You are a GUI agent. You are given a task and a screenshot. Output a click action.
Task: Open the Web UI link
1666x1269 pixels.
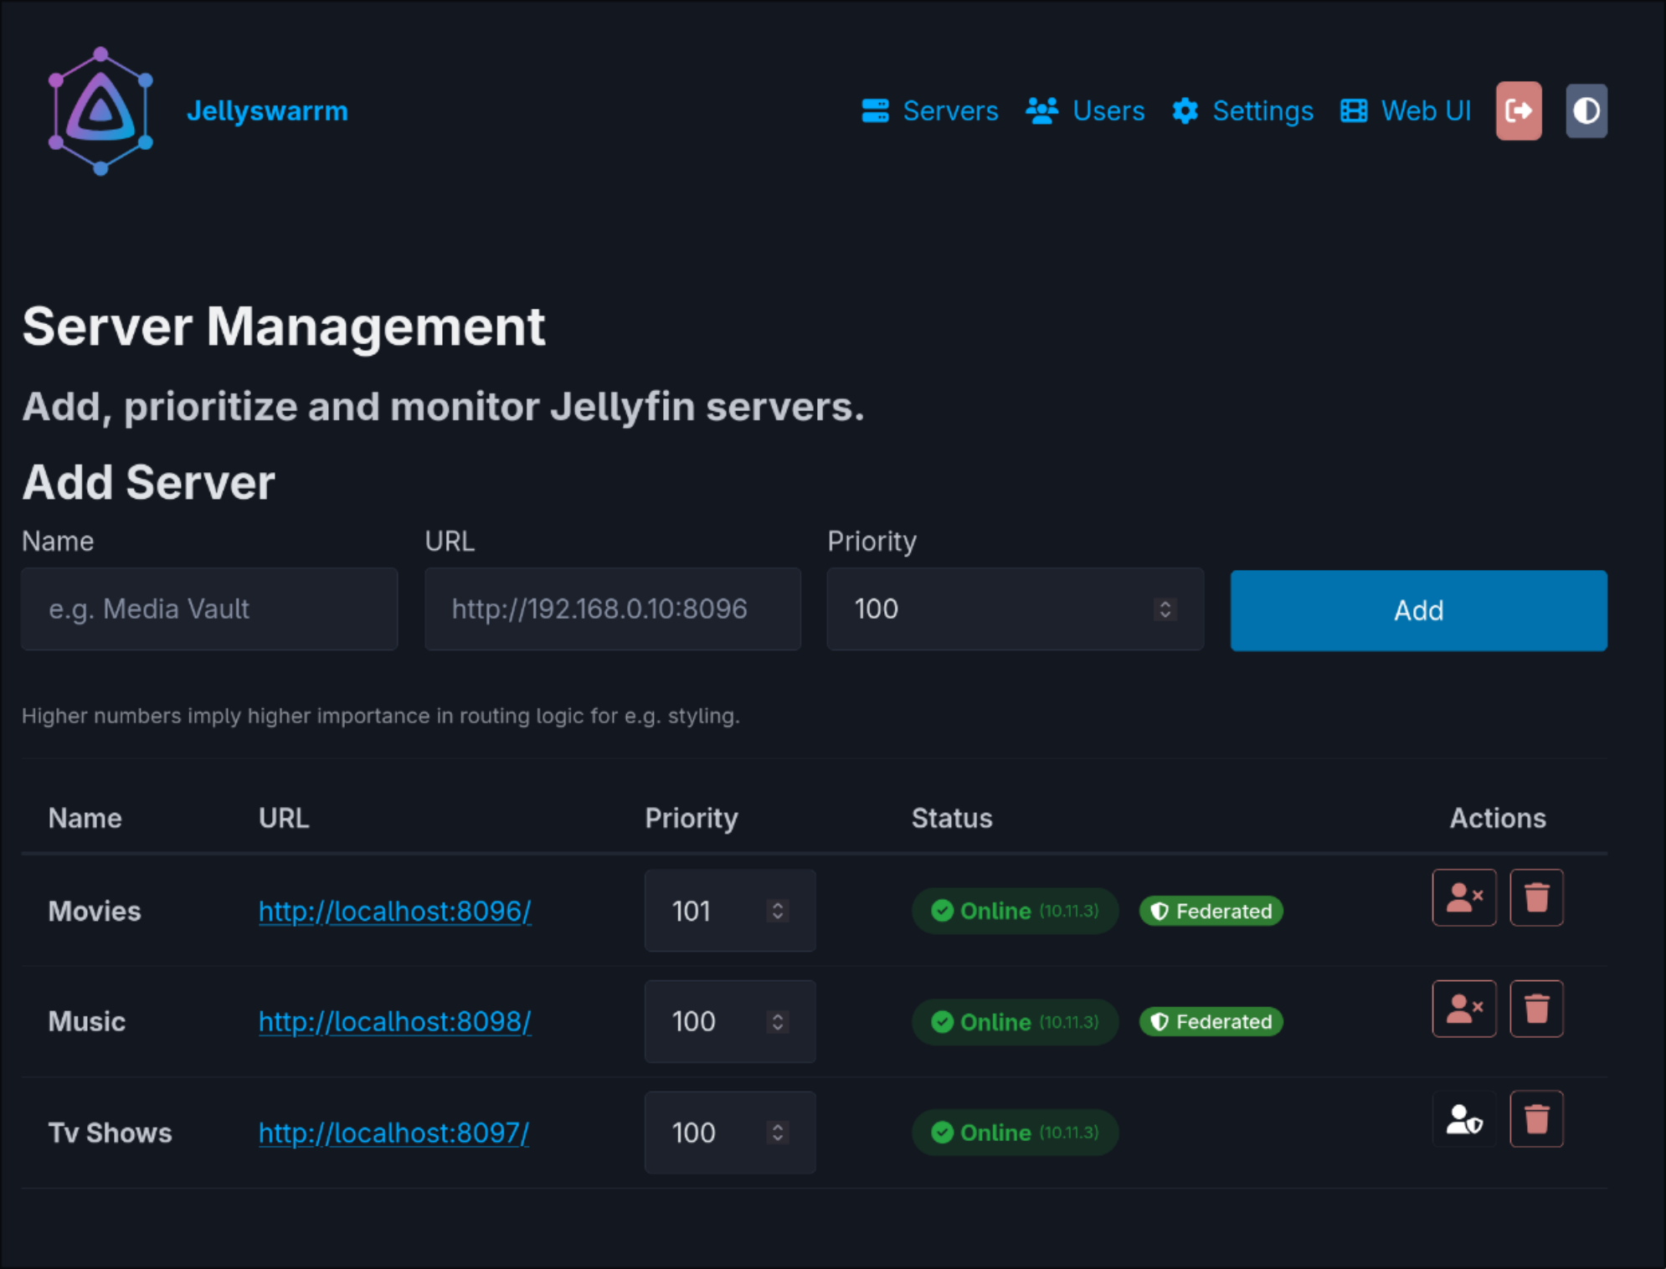[1406, 110]
